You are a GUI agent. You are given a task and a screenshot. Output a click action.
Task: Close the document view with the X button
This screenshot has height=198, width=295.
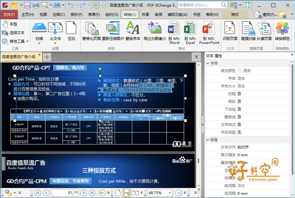196,57
